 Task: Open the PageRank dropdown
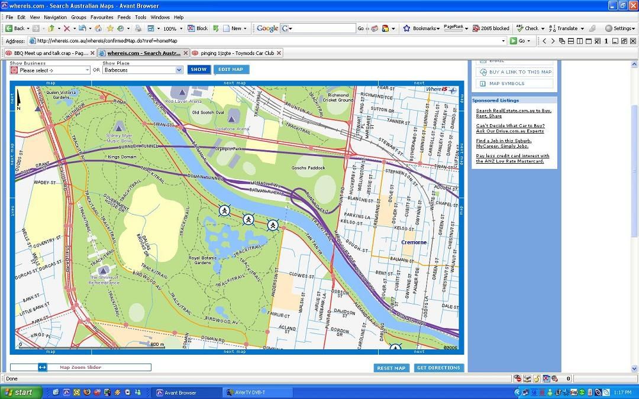(x=466, y=29)
